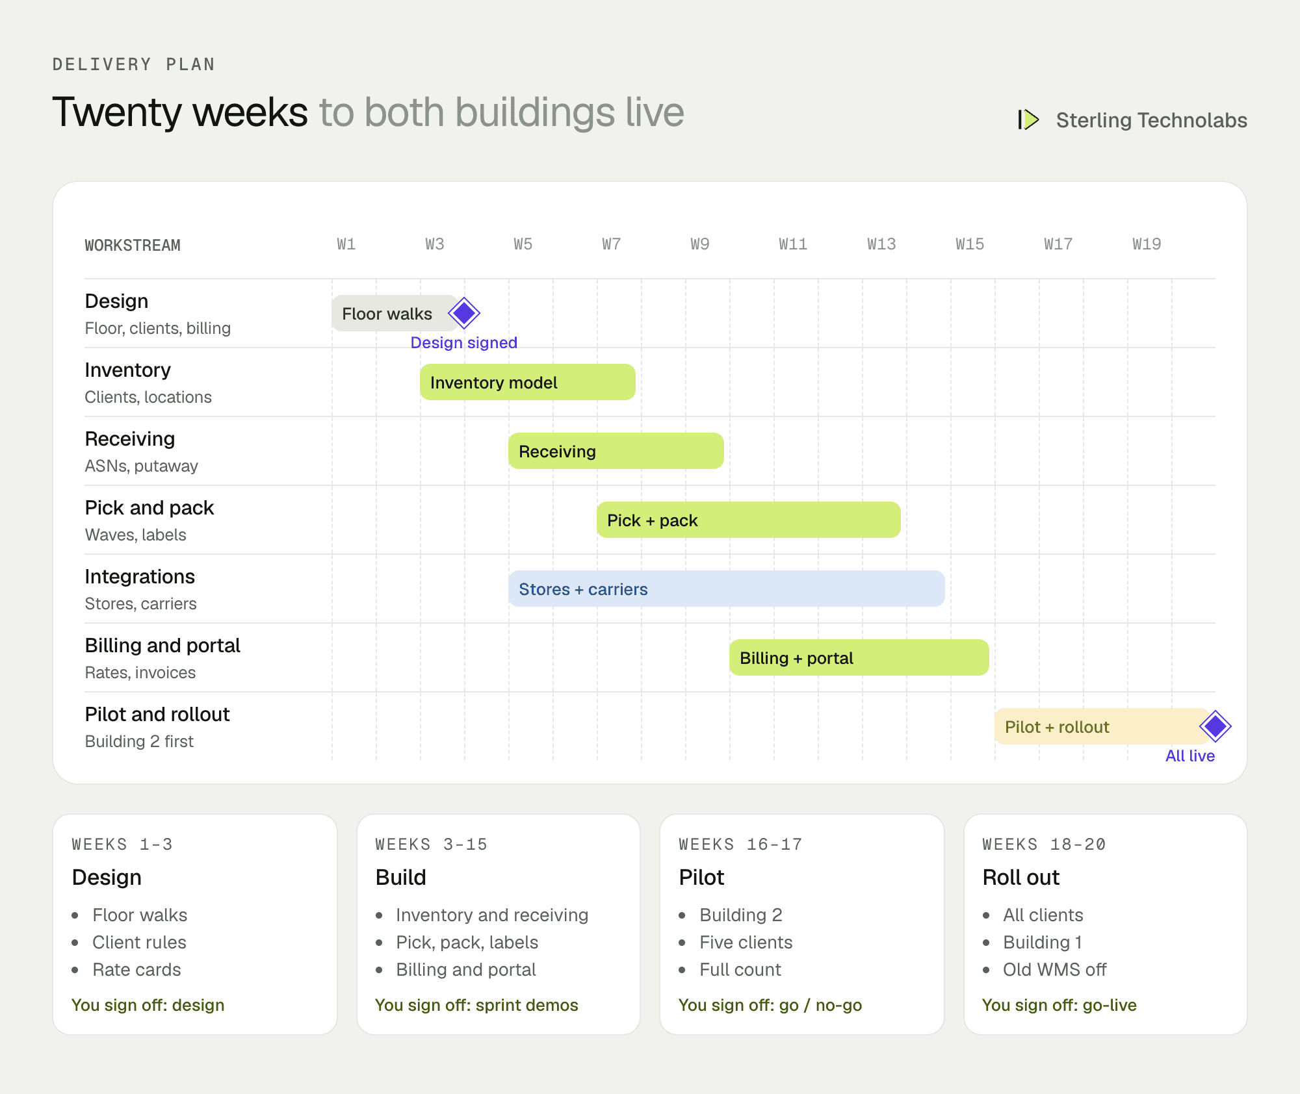
Task: Click the W19 week column label
Action: pyautogui.click(x=1147, y=244)
